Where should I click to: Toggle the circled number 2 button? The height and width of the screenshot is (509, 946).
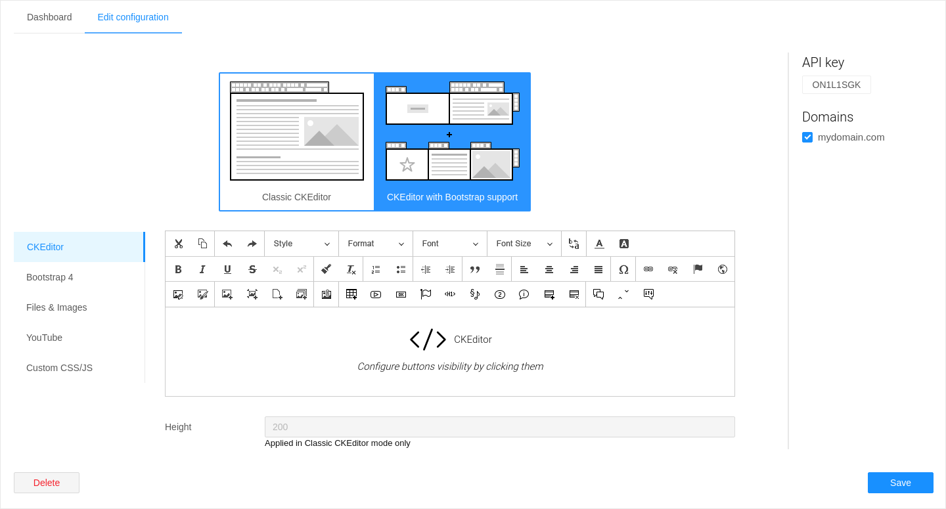coord(499,294)
